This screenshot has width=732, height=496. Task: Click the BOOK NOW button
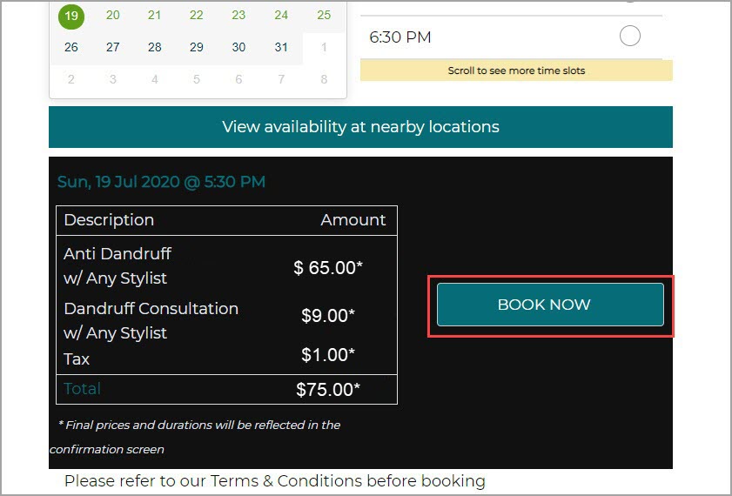click(550, 305)
